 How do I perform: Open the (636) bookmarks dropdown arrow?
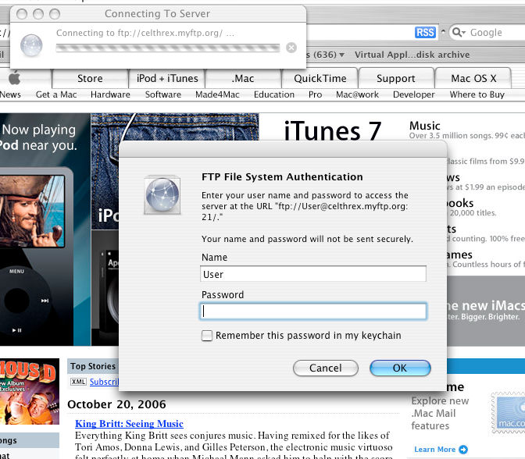[341, 55]
